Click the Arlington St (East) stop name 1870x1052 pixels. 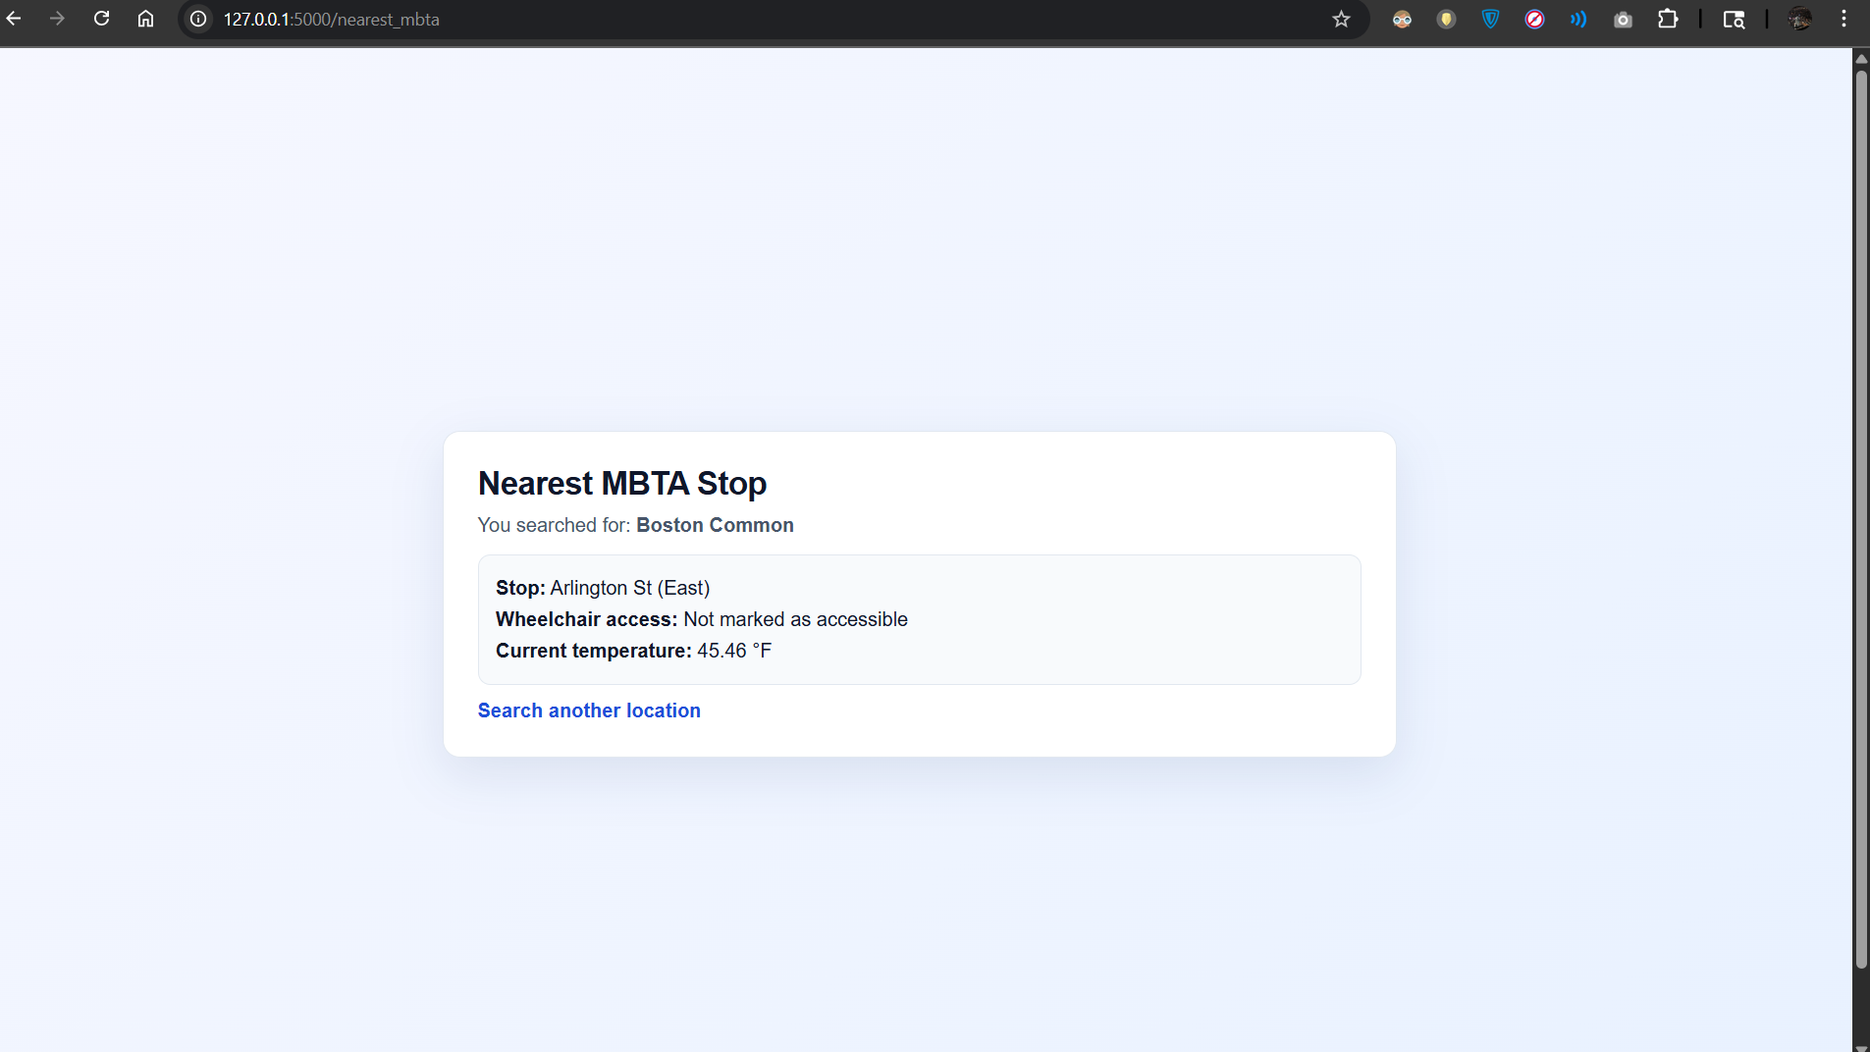(x=630, y=588)
